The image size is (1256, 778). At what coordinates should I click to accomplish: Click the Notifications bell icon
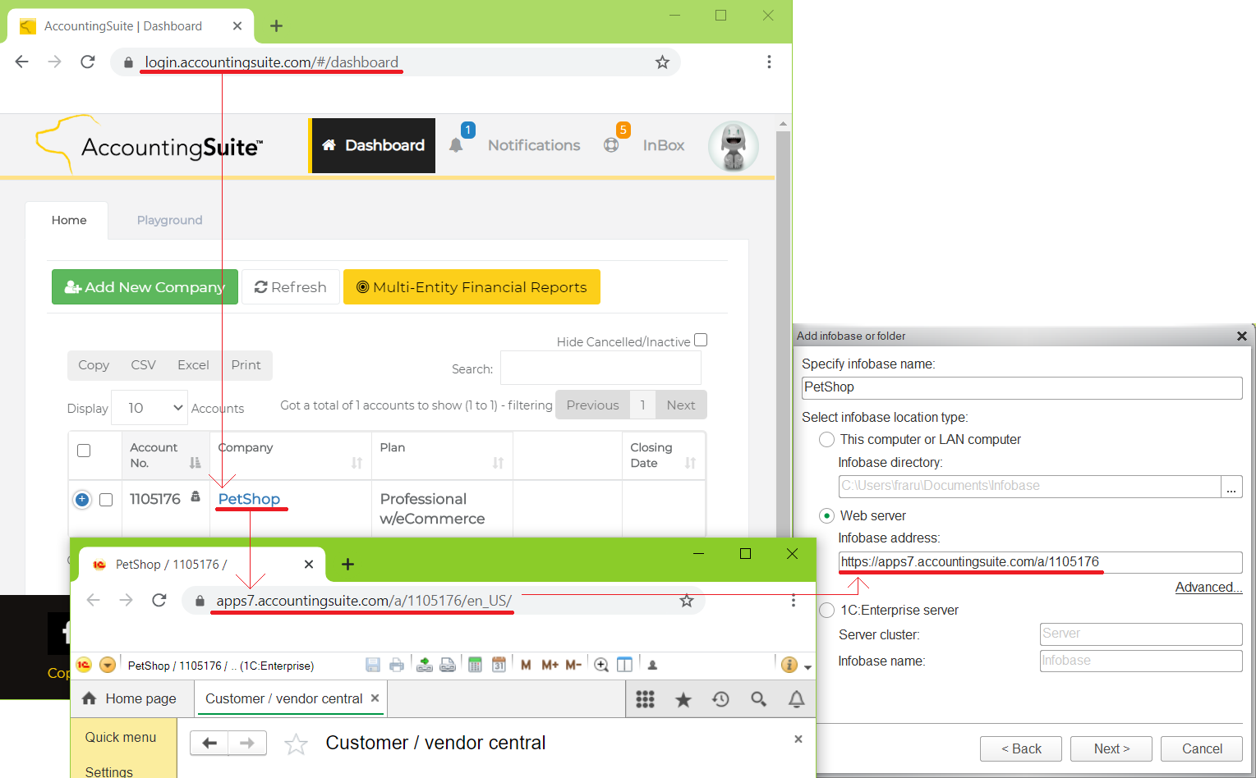click(x=457, y=145)
